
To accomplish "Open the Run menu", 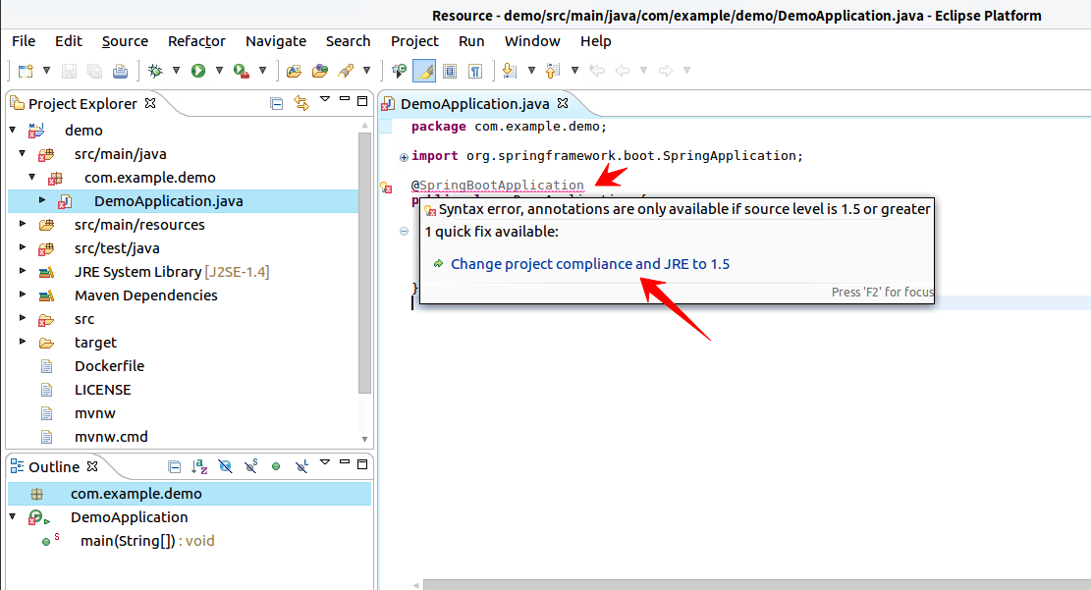I will (471, 41).
